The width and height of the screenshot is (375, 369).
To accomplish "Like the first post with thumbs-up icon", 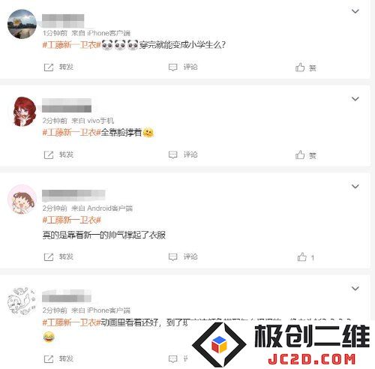I will (x=300, y=67).
